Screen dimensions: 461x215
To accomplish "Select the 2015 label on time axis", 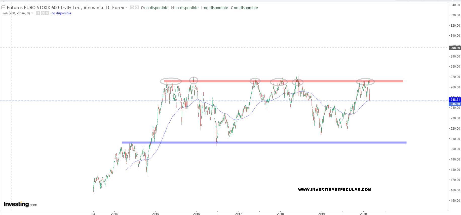I will (x=156, y=214).
